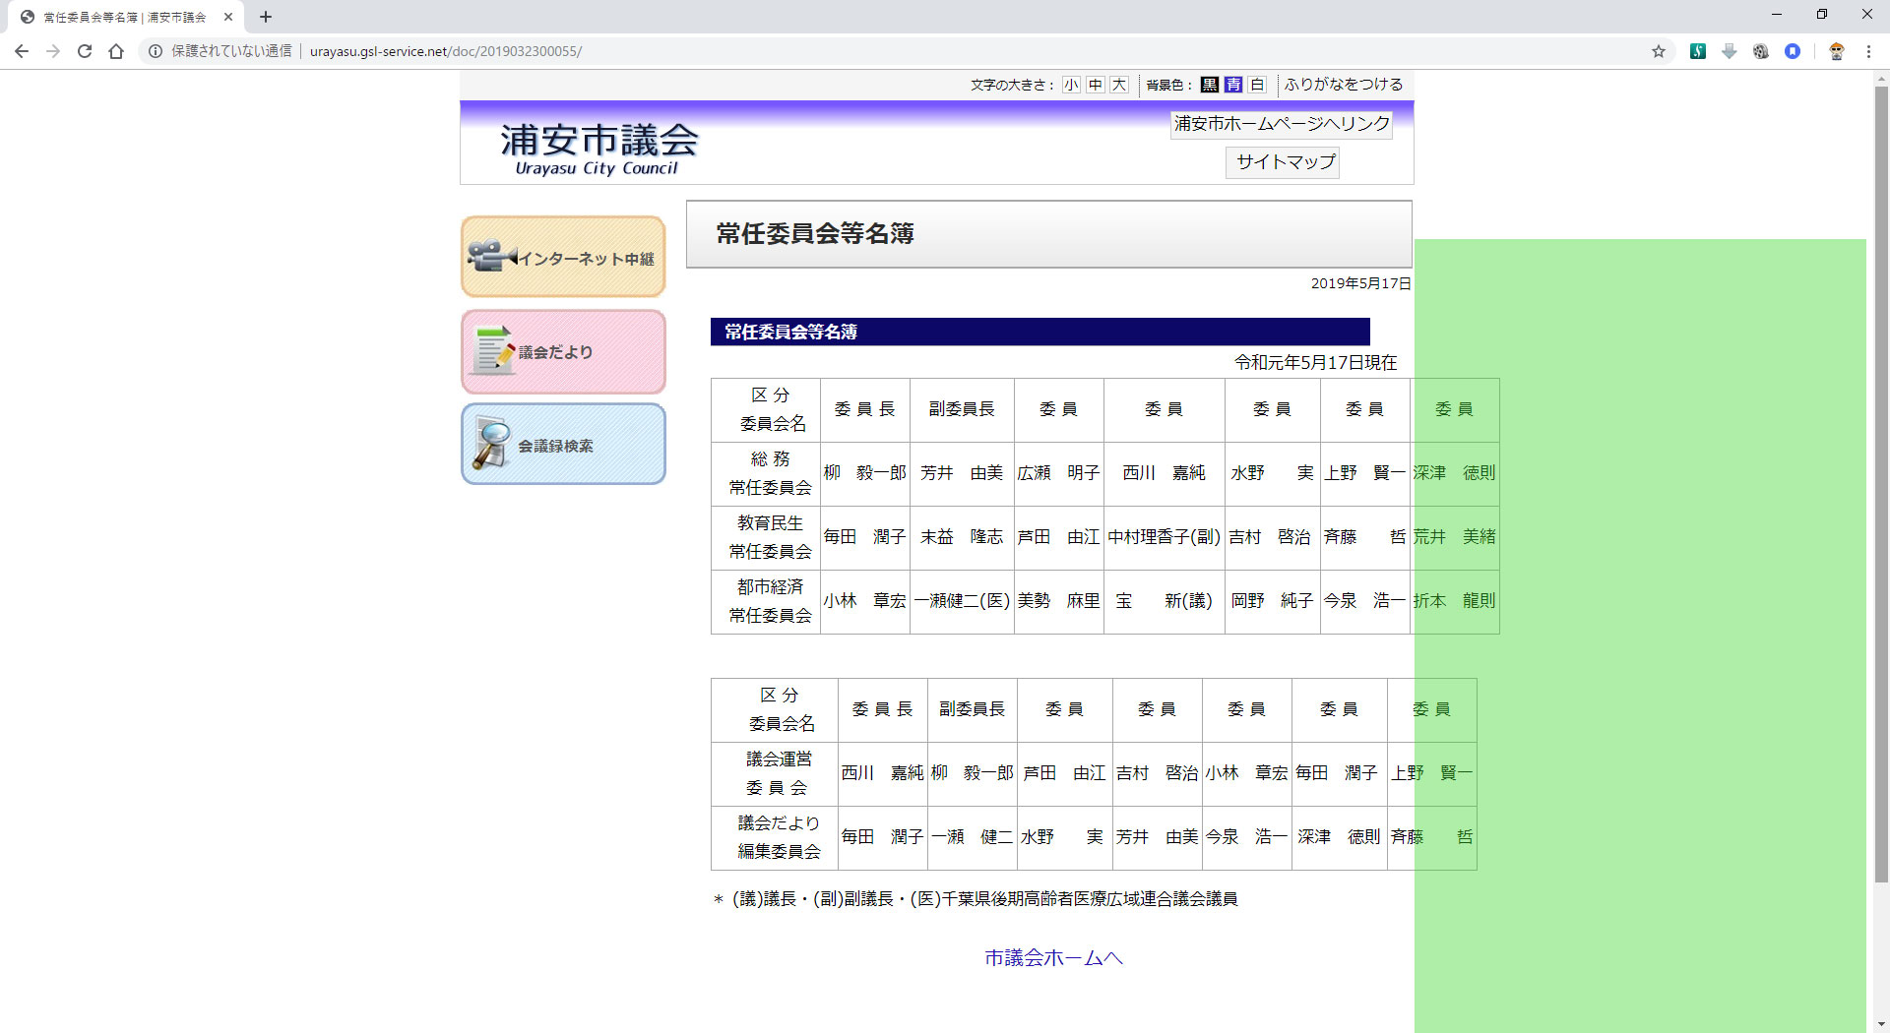Bookmark this page with the star icon
The height and width of the screenshot is (1033, 1890).
pos(1659,51)
